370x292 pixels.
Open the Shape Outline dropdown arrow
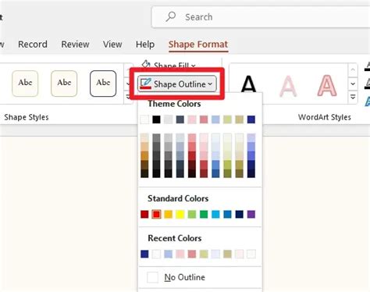[x=210, y=84]
